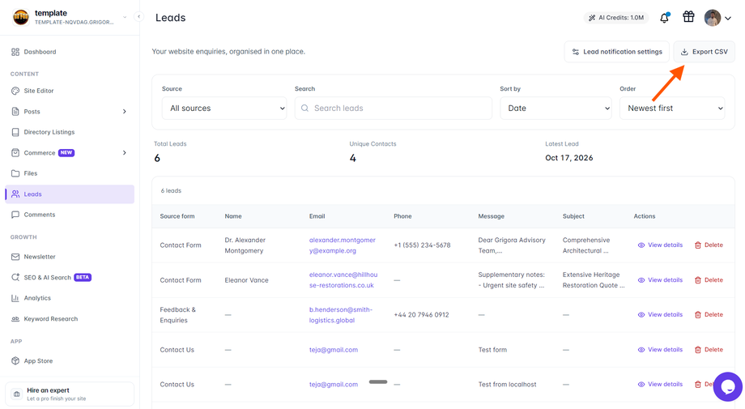Expand the Posts submenu chevron

click(x=125, y=112)
